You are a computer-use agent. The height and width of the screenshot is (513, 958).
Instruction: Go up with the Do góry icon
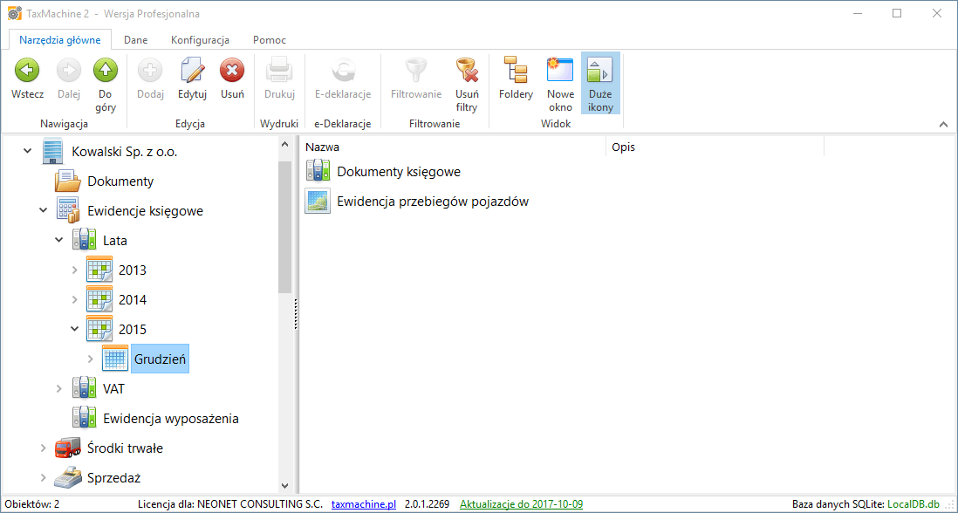(x=105, y=72)
